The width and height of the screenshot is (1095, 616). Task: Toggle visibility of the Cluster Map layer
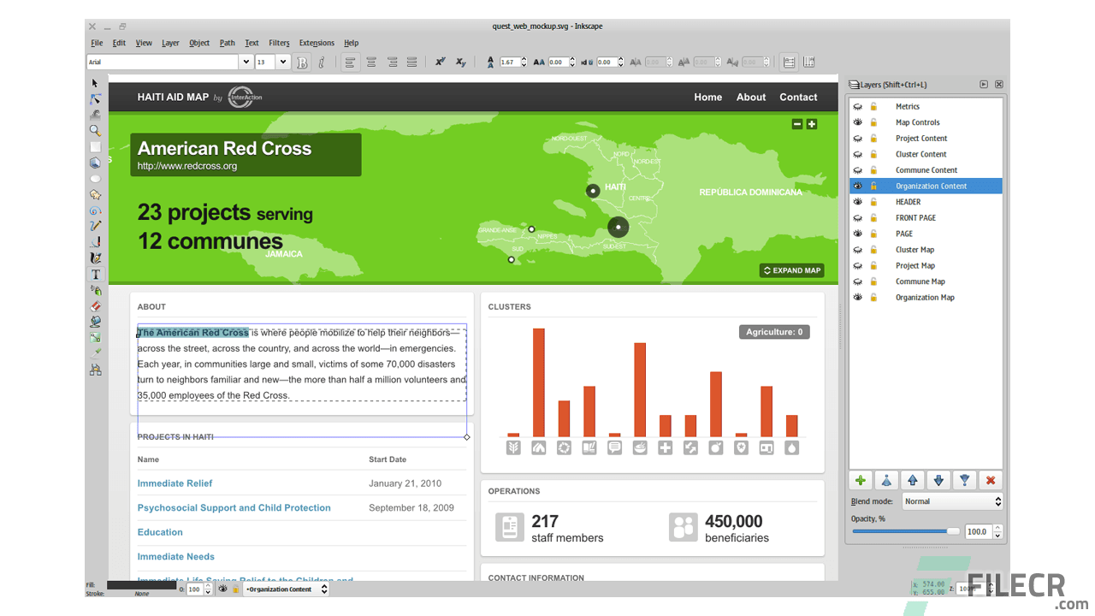858,249
